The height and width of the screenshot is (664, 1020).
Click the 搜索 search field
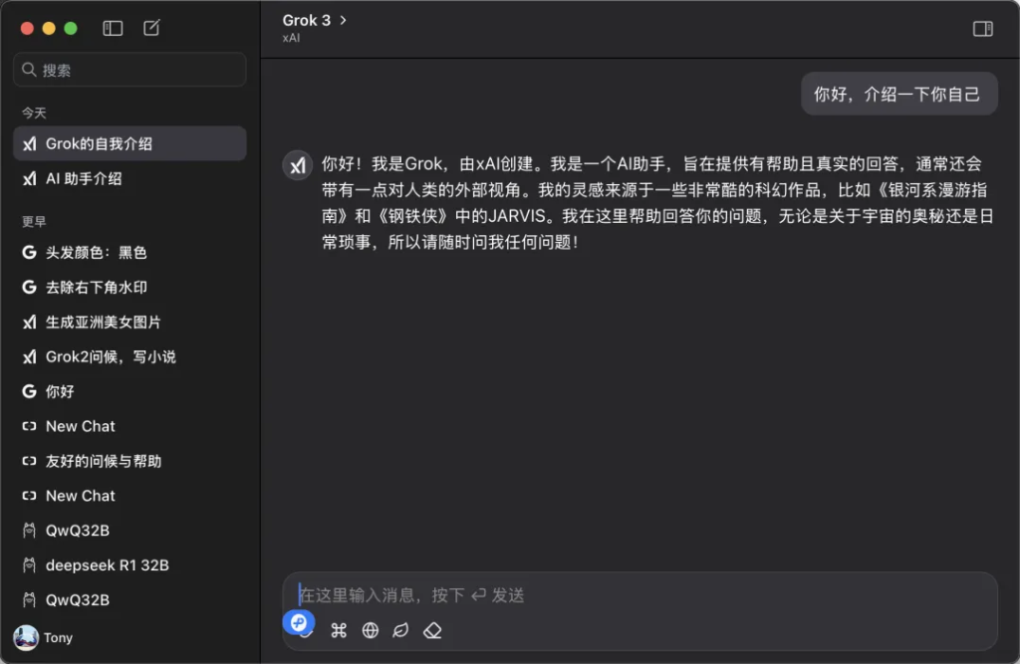pyautogui.click(x=129, y=70)
